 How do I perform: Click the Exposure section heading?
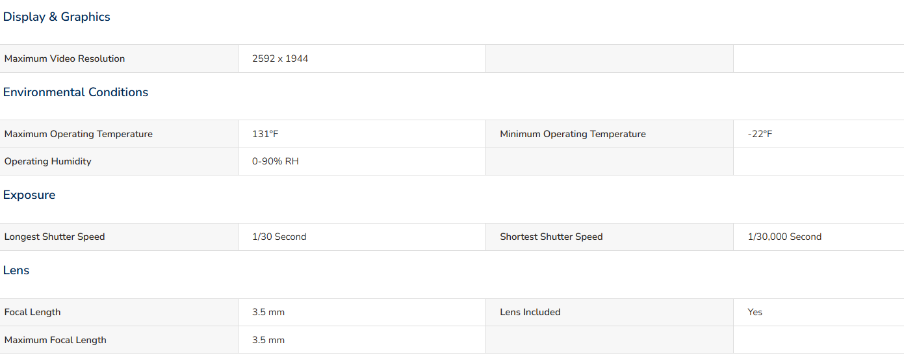pyautogui.click(x=29, y=195)
